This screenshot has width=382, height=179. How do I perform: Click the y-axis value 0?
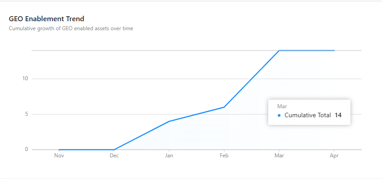point(27,149)
